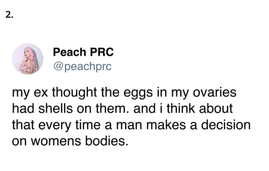Click the word "think" in the tweet
This screenshot has height=171, width=269.
(x=181, y=109)
